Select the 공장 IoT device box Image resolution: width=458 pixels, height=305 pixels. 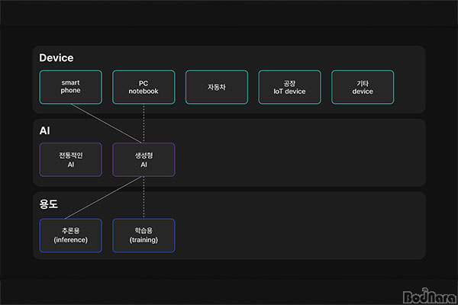[289, 87]
